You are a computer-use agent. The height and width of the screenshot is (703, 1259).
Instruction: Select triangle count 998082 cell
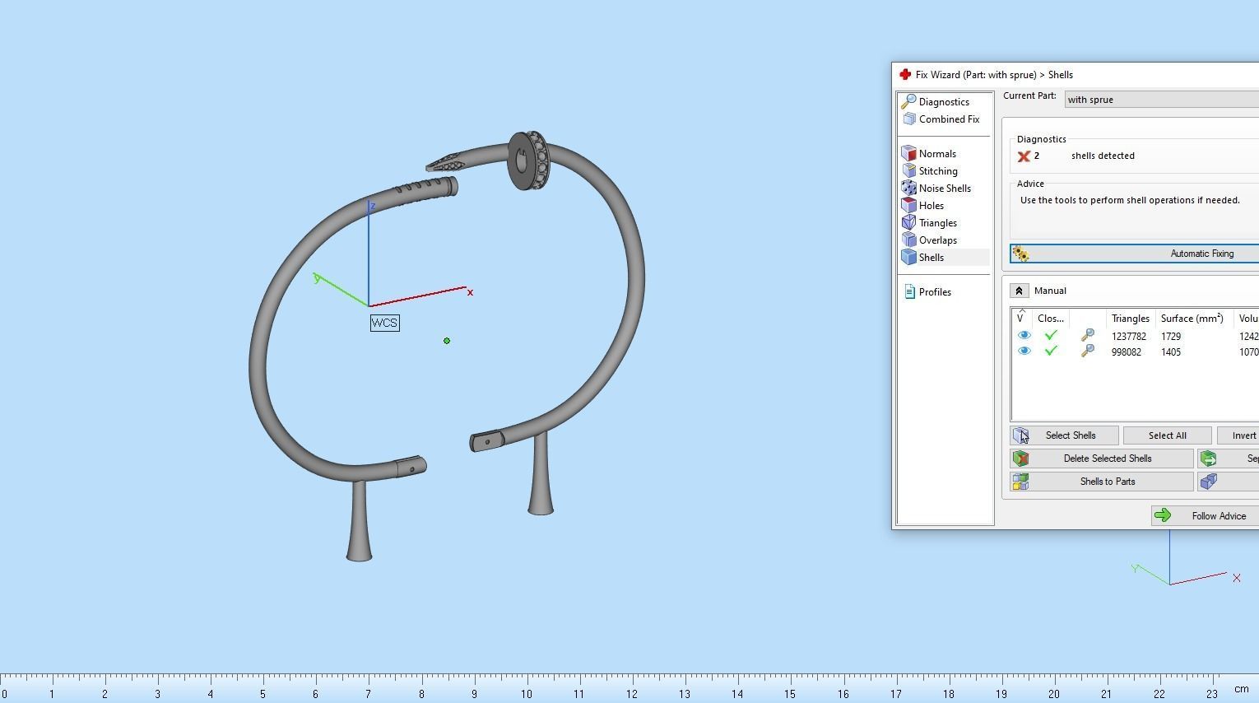click(x=1126, y=352)
